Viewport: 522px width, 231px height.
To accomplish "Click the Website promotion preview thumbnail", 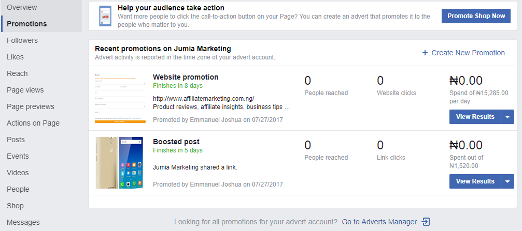I will point(120,98).
